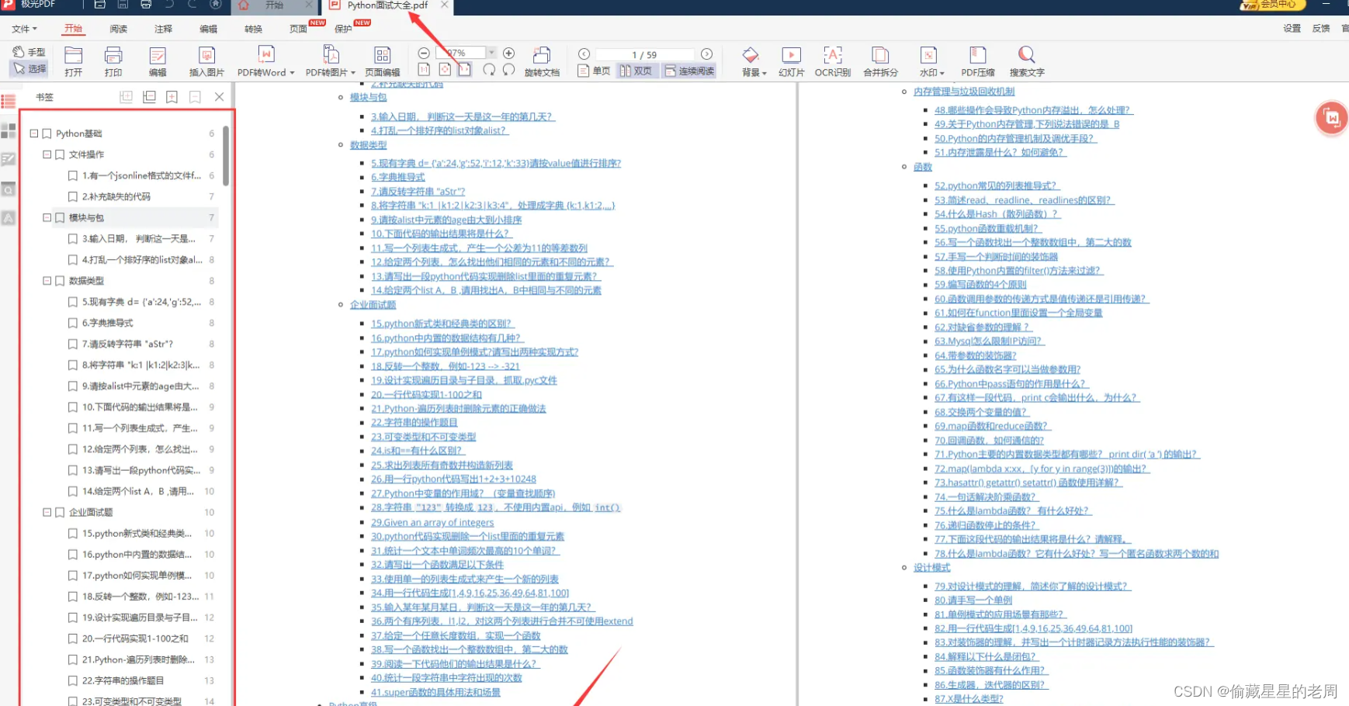Screen dimensions: 1349x706
Task: Print the document using 打印
Action: point(113,61)
